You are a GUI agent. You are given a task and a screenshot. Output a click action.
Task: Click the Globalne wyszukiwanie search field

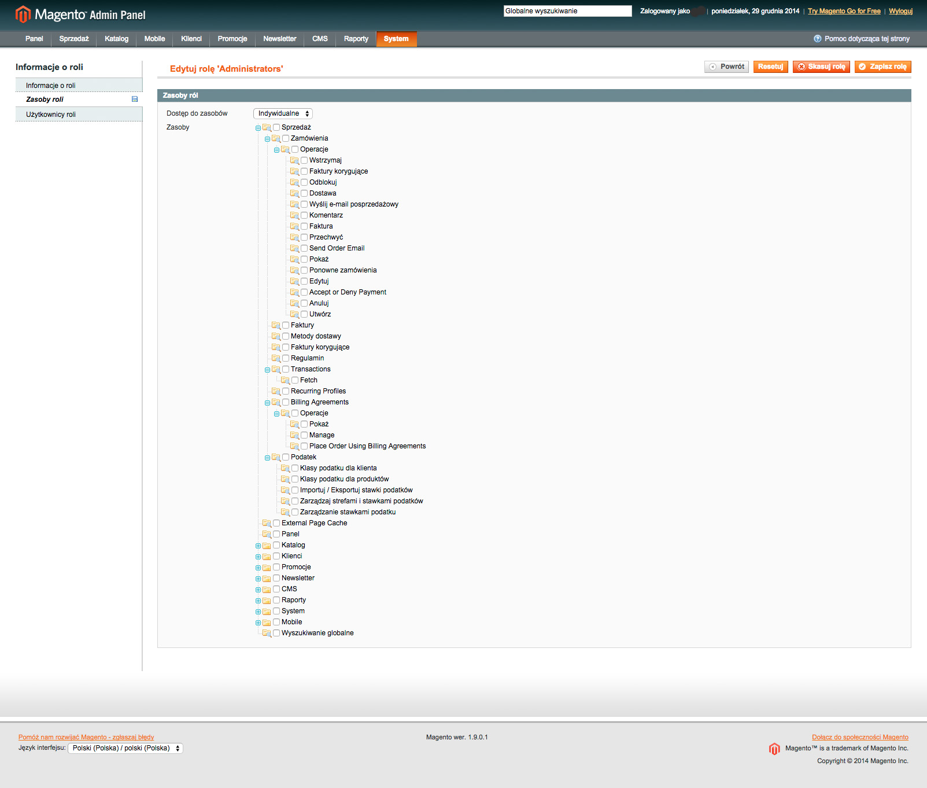[x=568, y=11]
